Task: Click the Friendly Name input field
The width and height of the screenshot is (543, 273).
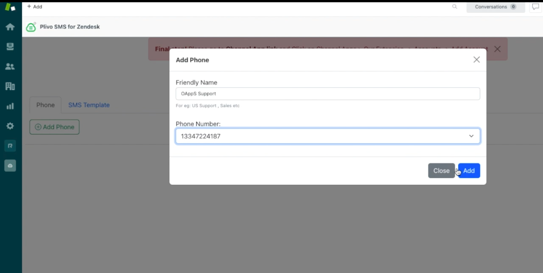Action: click(328, 94)
